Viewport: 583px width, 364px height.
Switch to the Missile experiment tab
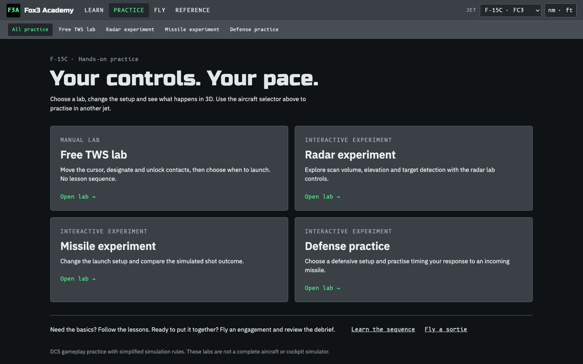coord(192,30)
